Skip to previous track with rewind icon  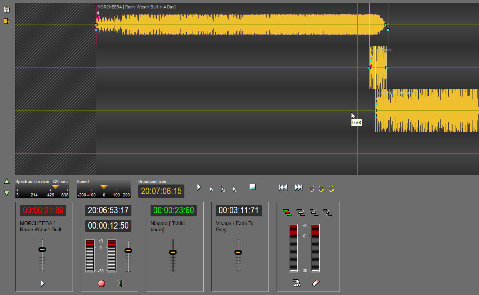click(x=283, y=187)
